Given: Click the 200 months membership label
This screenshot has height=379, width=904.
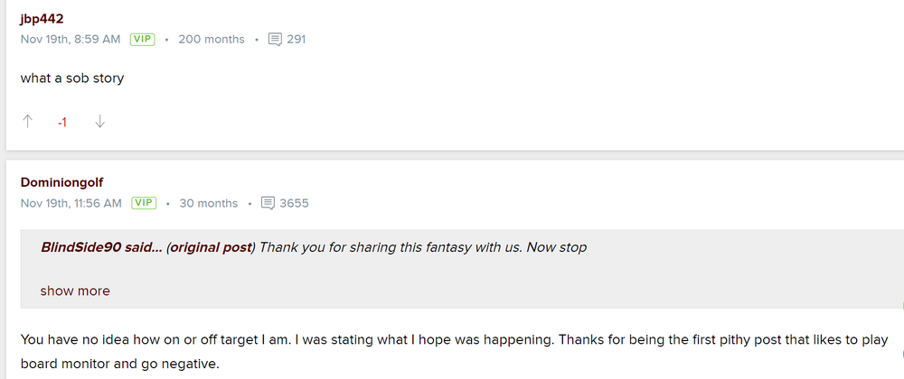Looking at the screenshot, I should pyautogui.click(x=212, y=40).
